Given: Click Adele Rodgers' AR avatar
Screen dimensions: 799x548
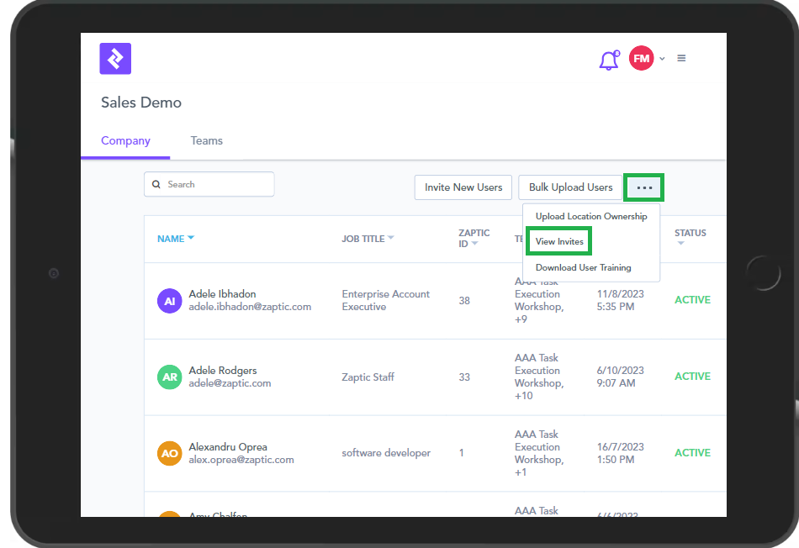Looking at the screenshot, I should coord(170,377).
